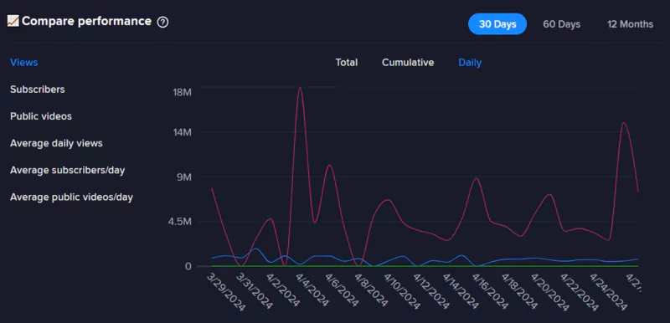
Task: Click the 4/10/2024 date label
Action: coord(403,291)
